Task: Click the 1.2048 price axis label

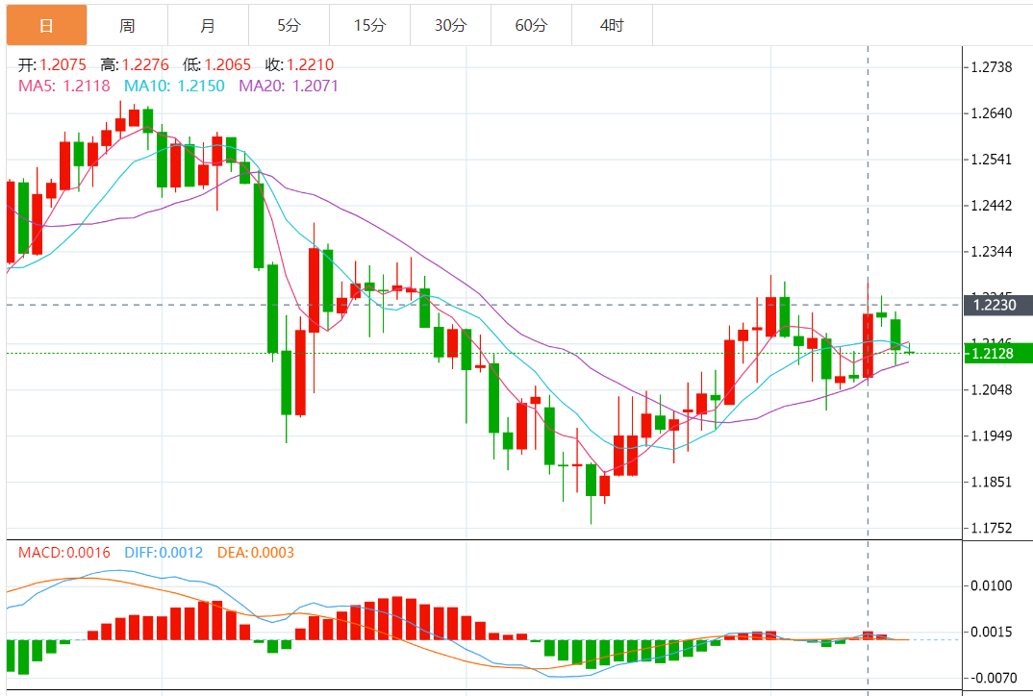Action: (992, 389)
